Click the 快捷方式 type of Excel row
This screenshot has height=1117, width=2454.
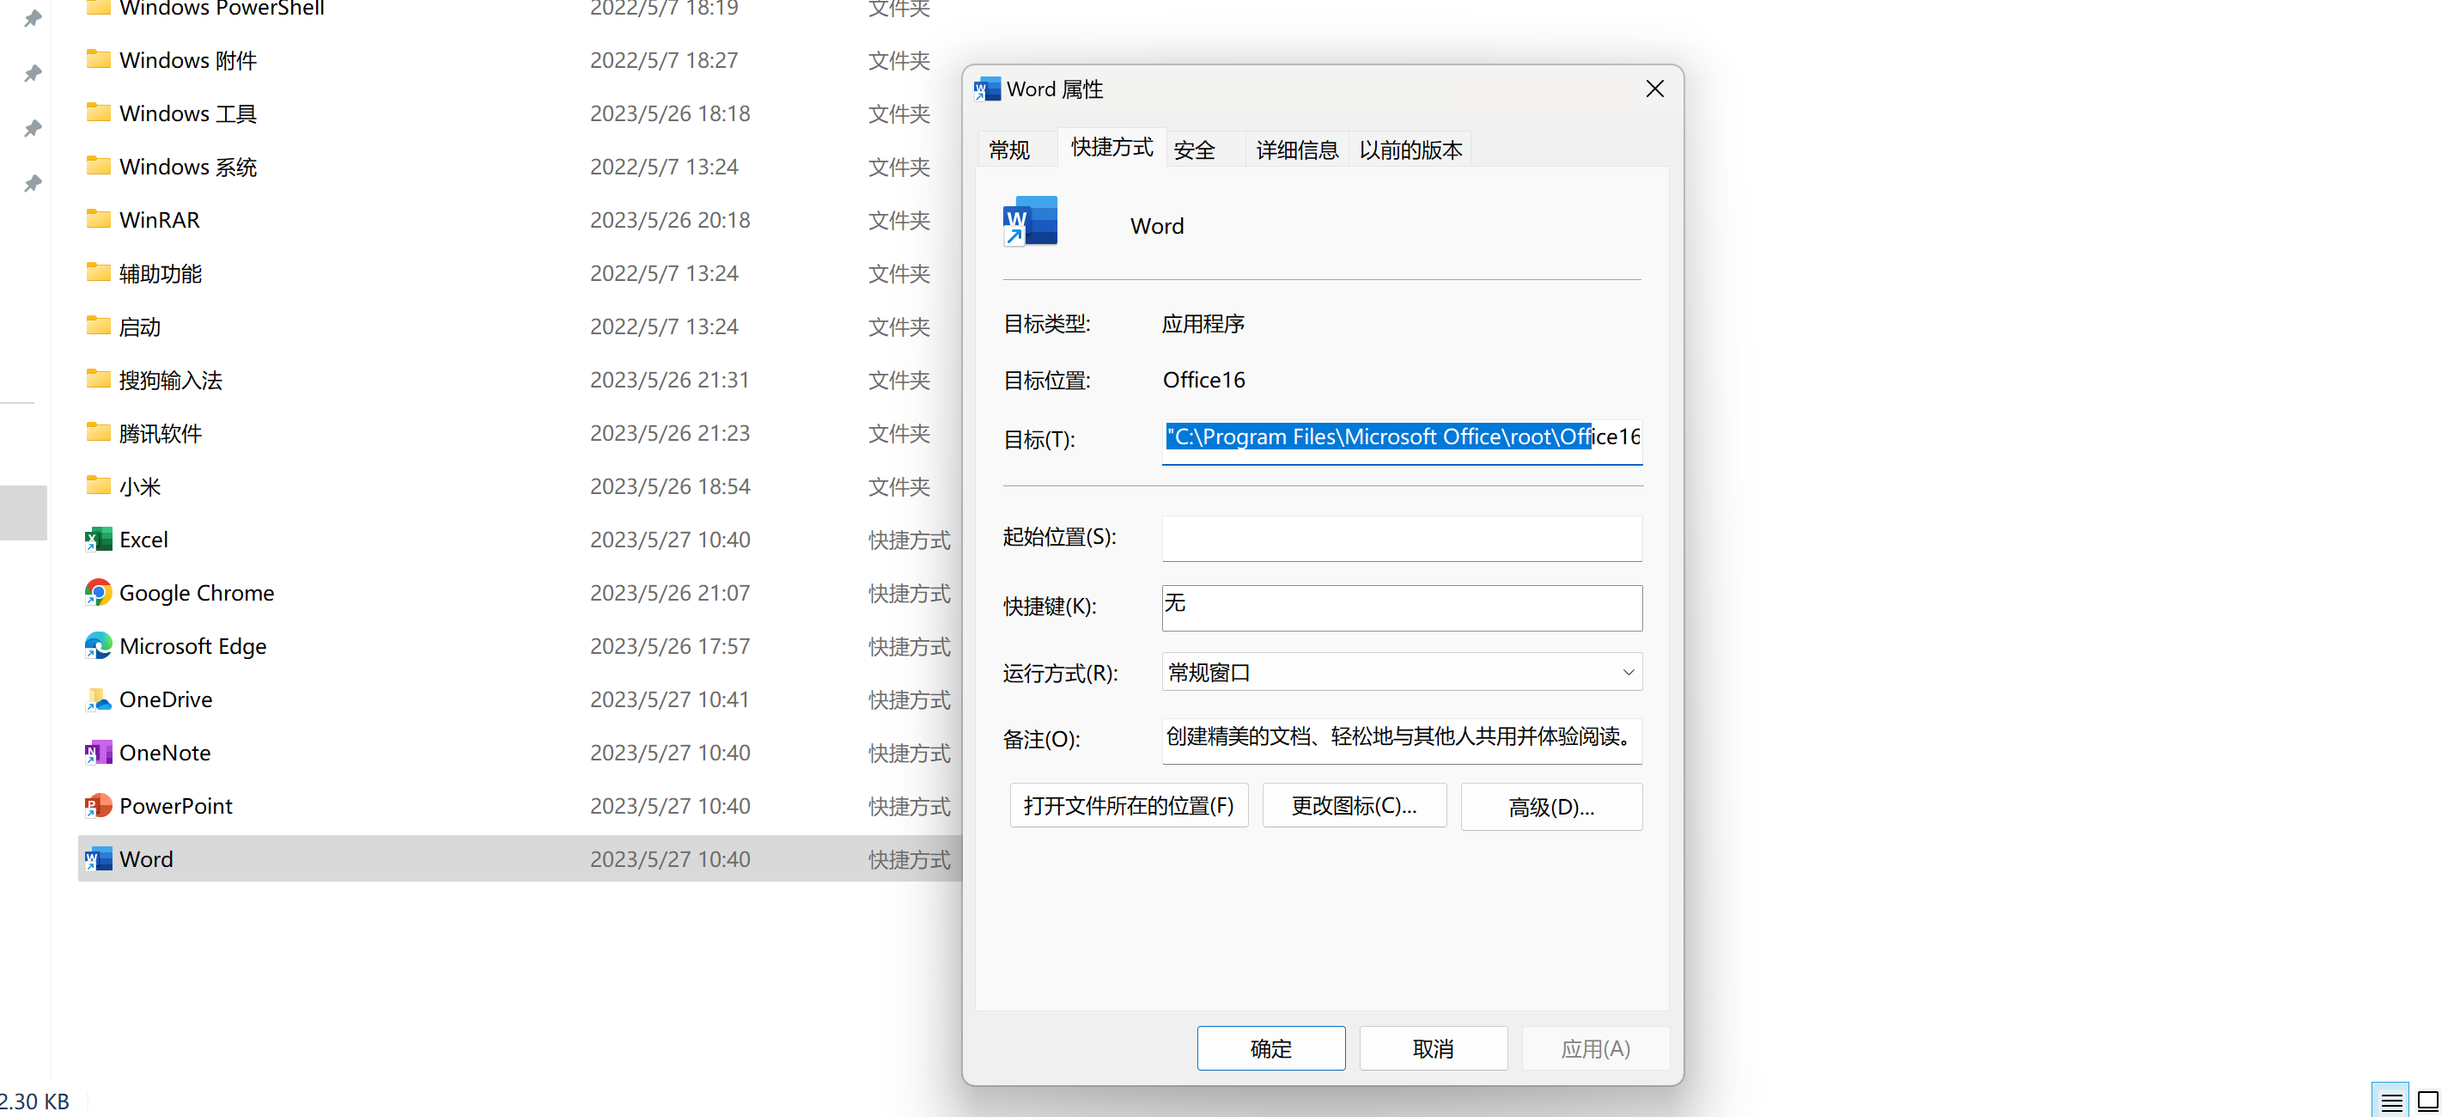[909, 540]
